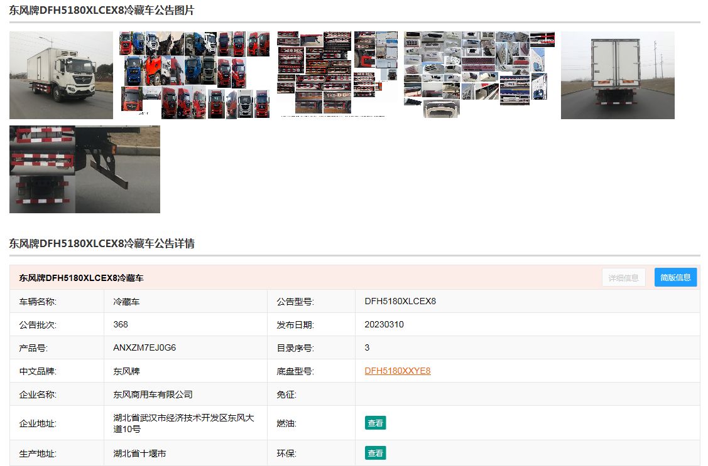The width and height of the screenshot is (708, 466).
Task: Click the 公告图片 section heading
Action: click(x=102, y=11)
